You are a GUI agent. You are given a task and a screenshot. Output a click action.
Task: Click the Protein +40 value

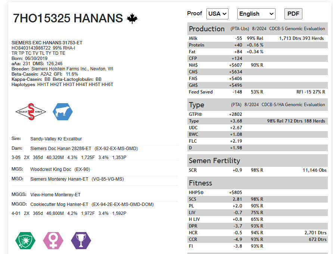pyautogui.click(x=238, y=45)
